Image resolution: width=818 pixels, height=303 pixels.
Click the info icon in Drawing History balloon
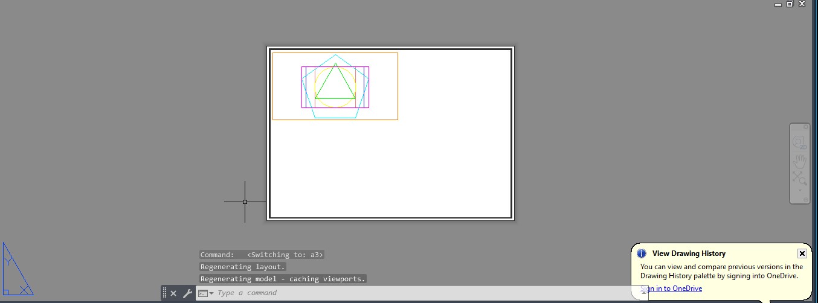(642, 254)
